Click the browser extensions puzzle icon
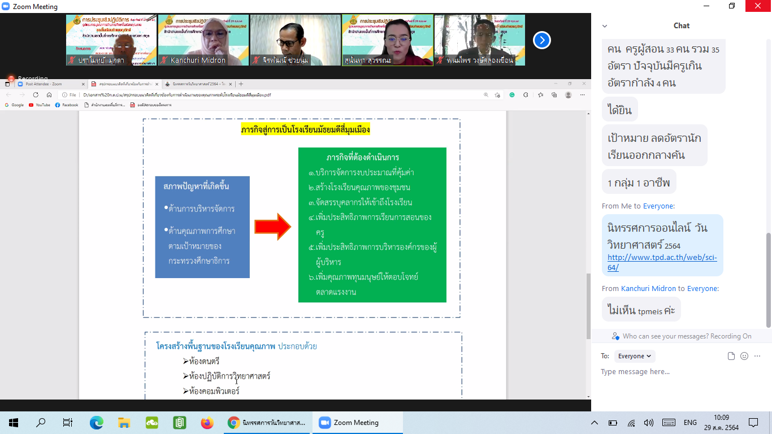772x434 pixels. [526, 95]
